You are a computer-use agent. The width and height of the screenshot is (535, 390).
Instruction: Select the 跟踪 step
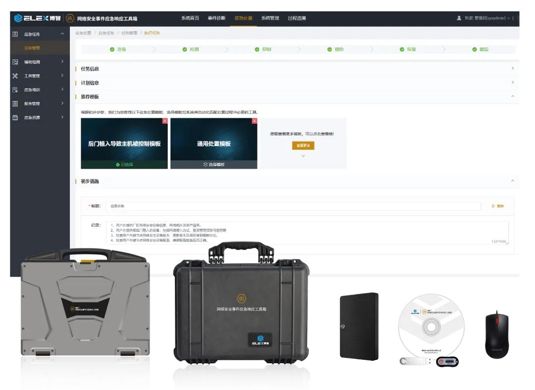pos(480,49)
